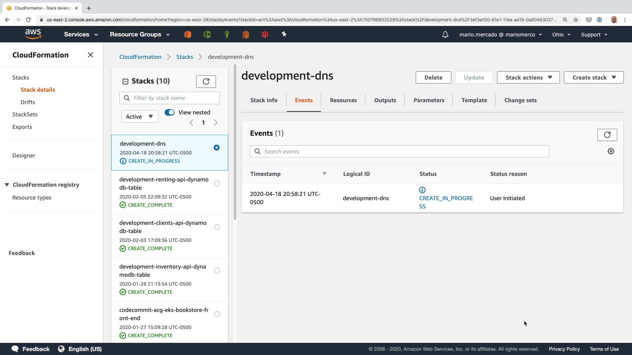Click the Delete stack button
This screenshot has height=355, width=632.
[x=433, y=78]
